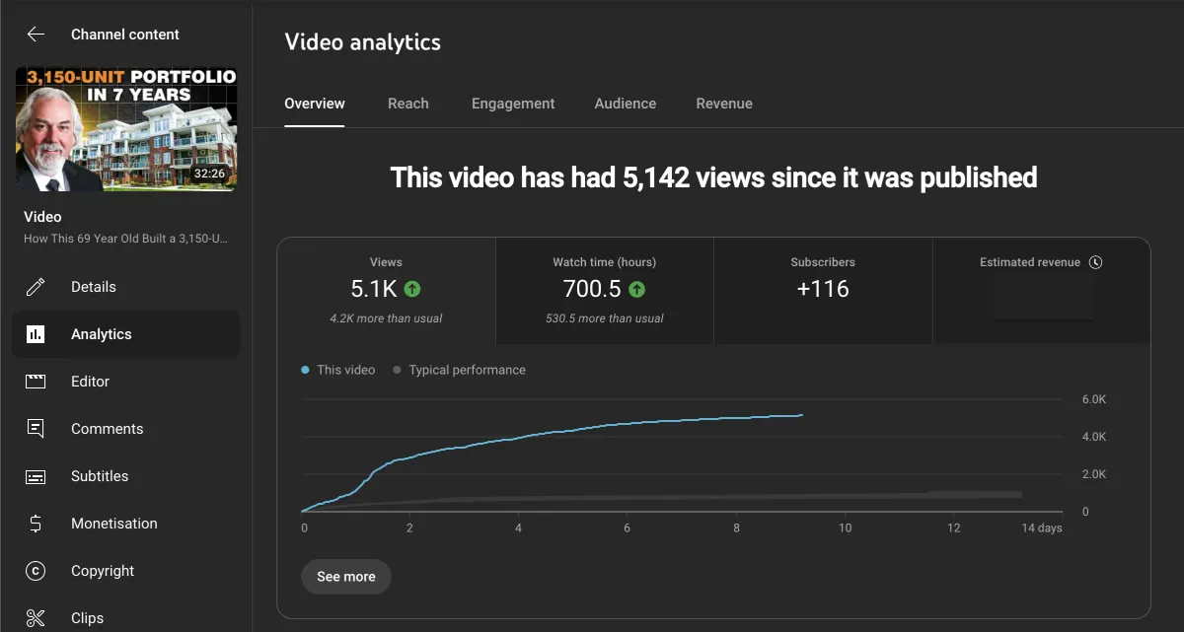
Task: Click the See more button
Action: [x=346, y=577]
